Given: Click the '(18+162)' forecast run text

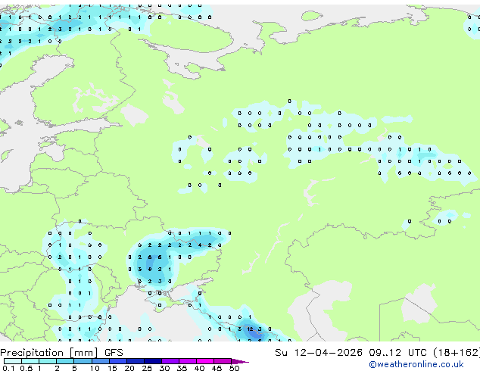Looking at the screenshot, I should pyautogui.click(x=457, y=353).
